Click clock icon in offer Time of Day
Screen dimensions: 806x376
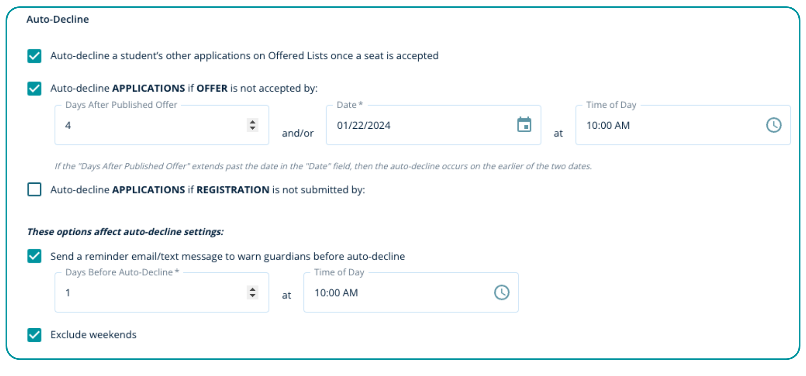coord(773,125)
